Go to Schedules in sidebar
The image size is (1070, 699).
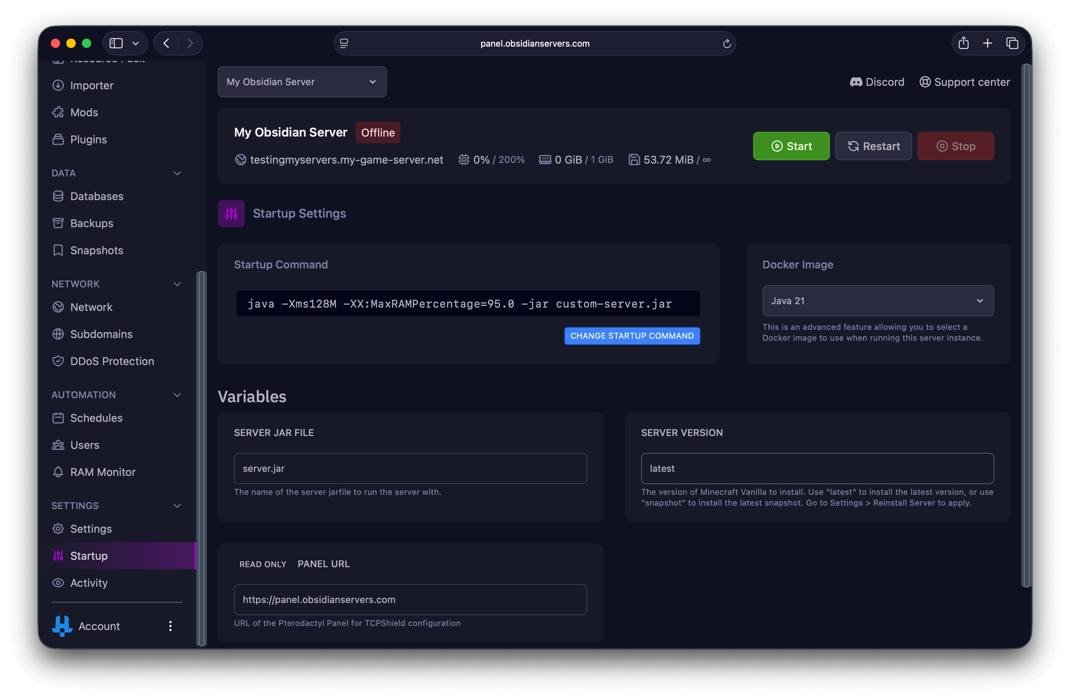[x=96, y=418]
